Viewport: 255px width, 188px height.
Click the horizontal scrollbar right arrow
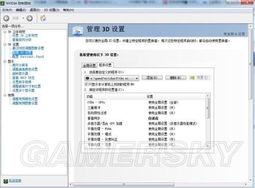pyautogui.click(x=246, y=184)
